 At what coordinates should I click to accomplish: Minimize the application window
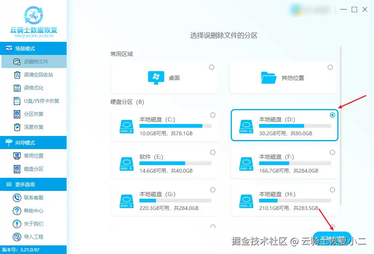pyautogui.click(x=343, y=10)
